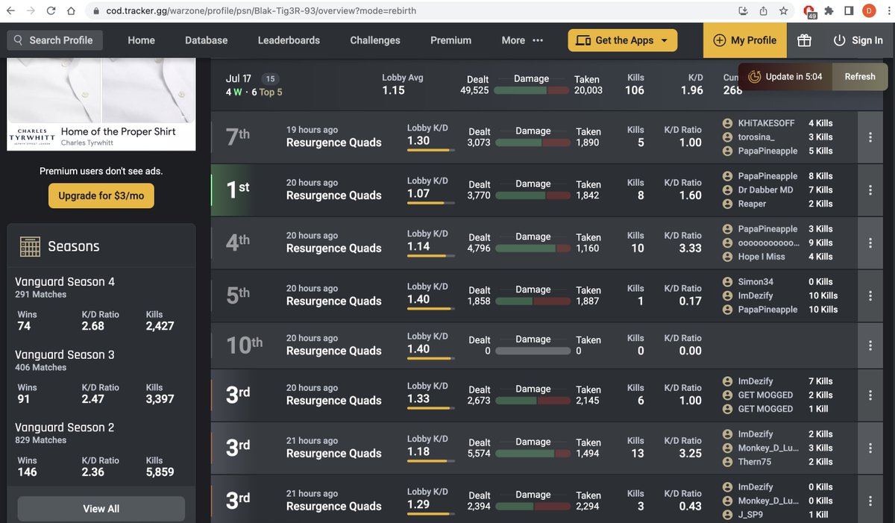The height and width of the screenshot is (523, 895).
Task: Select Vanguard Season 4 heading
Action: coord(65,282)
